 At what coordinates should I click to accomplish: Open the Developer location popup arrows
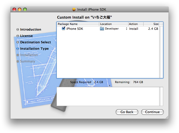tap(126, 29)
